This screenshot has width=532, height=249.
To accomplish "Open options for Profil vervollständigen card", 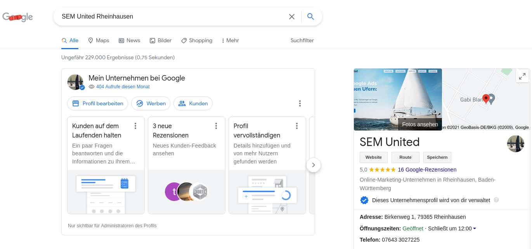I will (x=297, y=126).
